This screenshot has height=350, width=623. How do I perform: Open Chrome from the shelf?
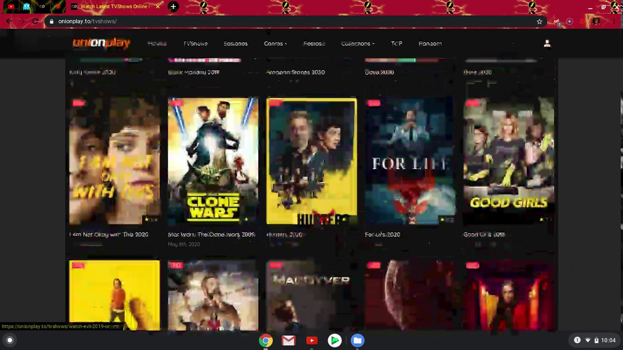266,340
